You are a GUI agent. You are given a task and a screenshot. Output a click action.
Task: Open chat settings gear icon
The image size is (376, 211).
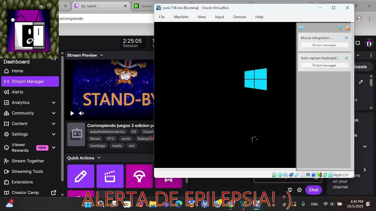click(x=299, y=190)
